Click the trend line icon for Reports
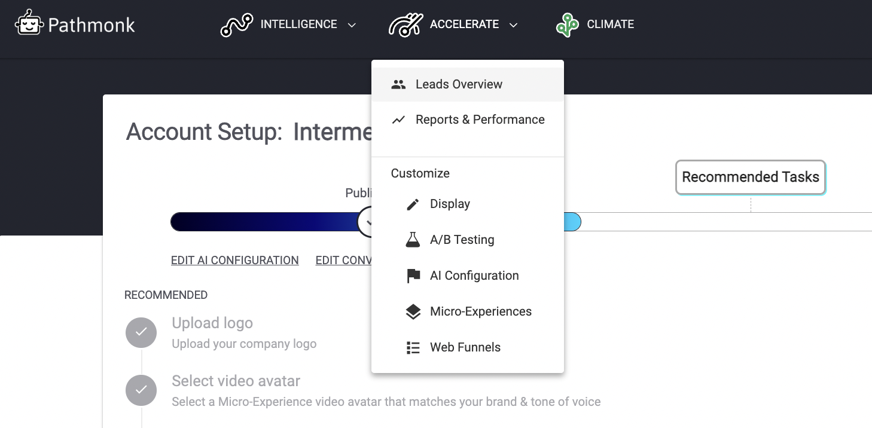Viewport: 872px width, 428px height. [x=398, y=120]
